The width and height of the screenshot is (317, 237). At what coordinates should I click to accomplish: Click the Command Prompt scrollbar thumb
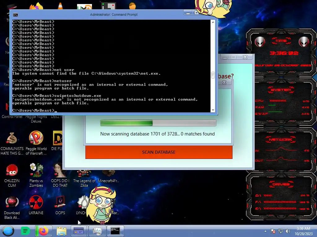[x=213, y=75]
